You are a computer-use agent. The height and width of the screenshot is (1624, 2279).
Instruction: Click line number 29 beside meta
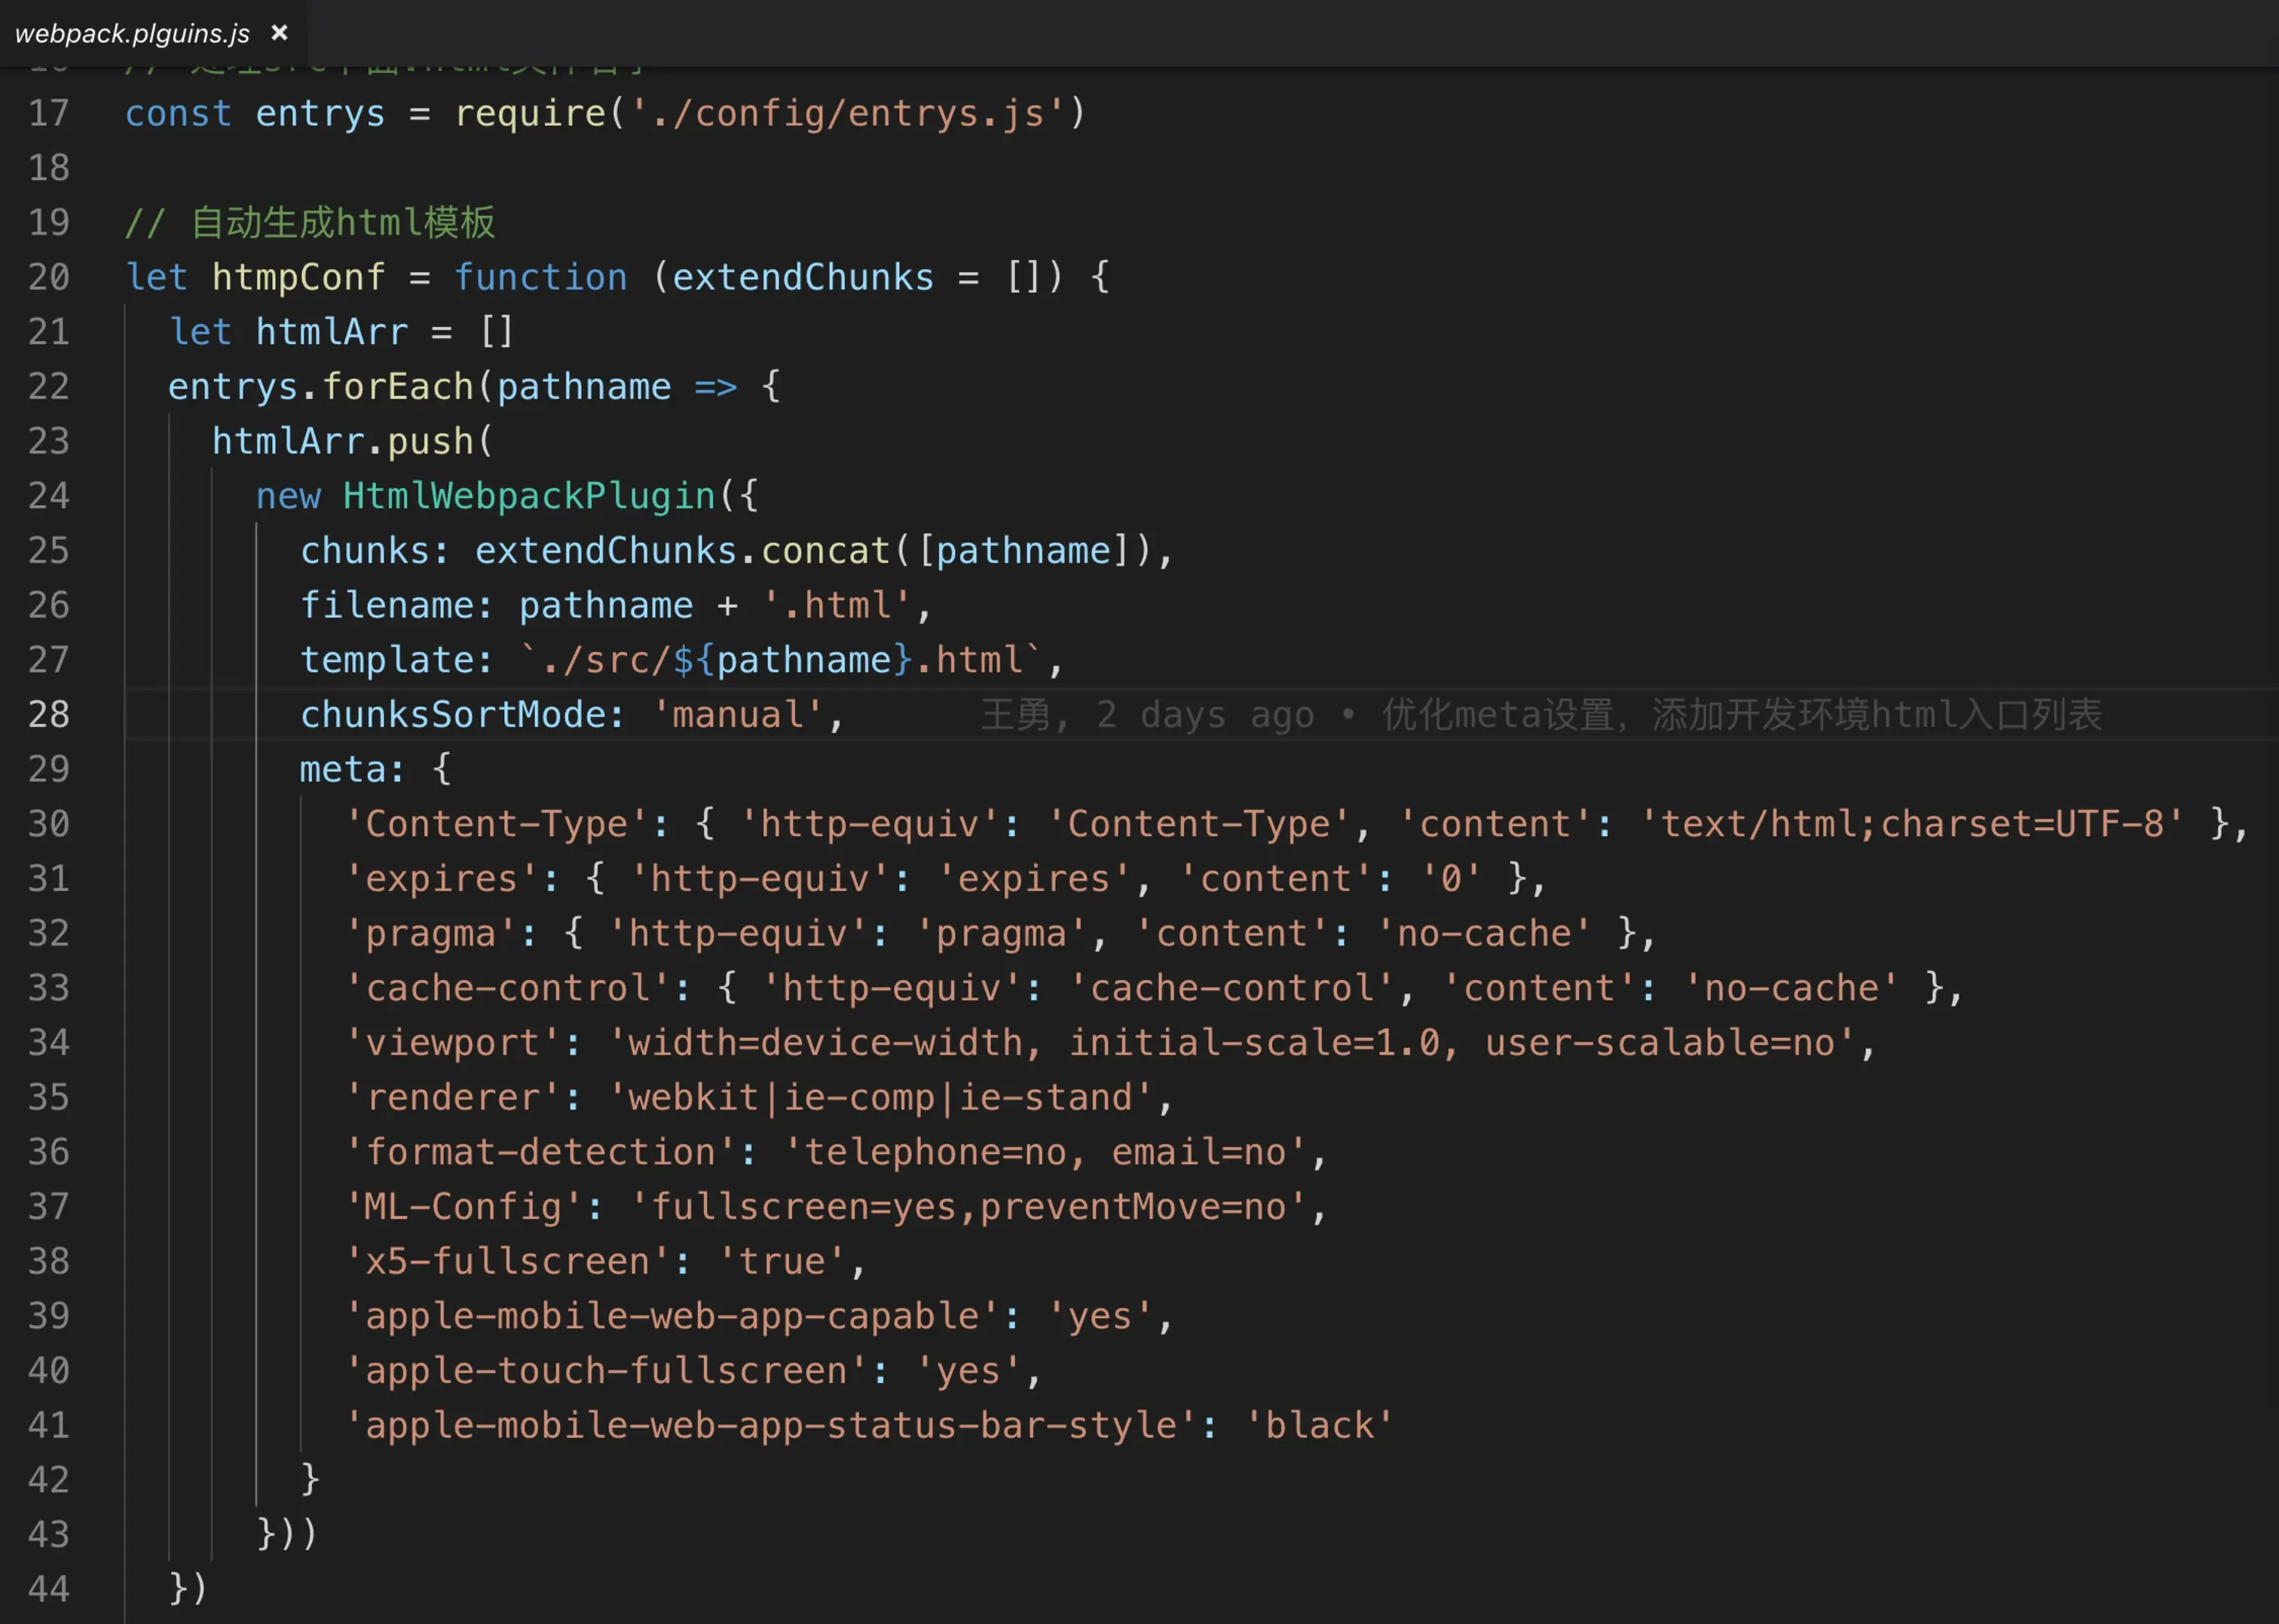click(49, 769)
